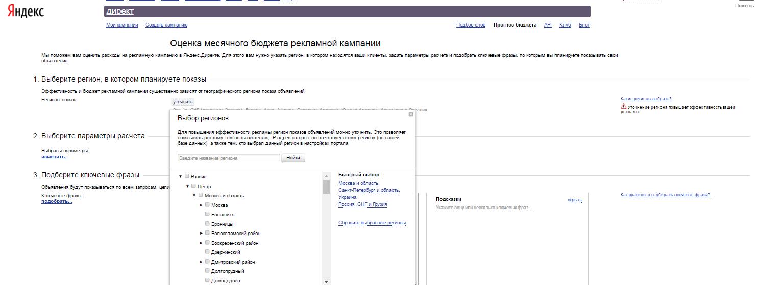The image size is (759, 285).
Task: Click the Быстрый выбор: heading
Action: tap(359, 175)
